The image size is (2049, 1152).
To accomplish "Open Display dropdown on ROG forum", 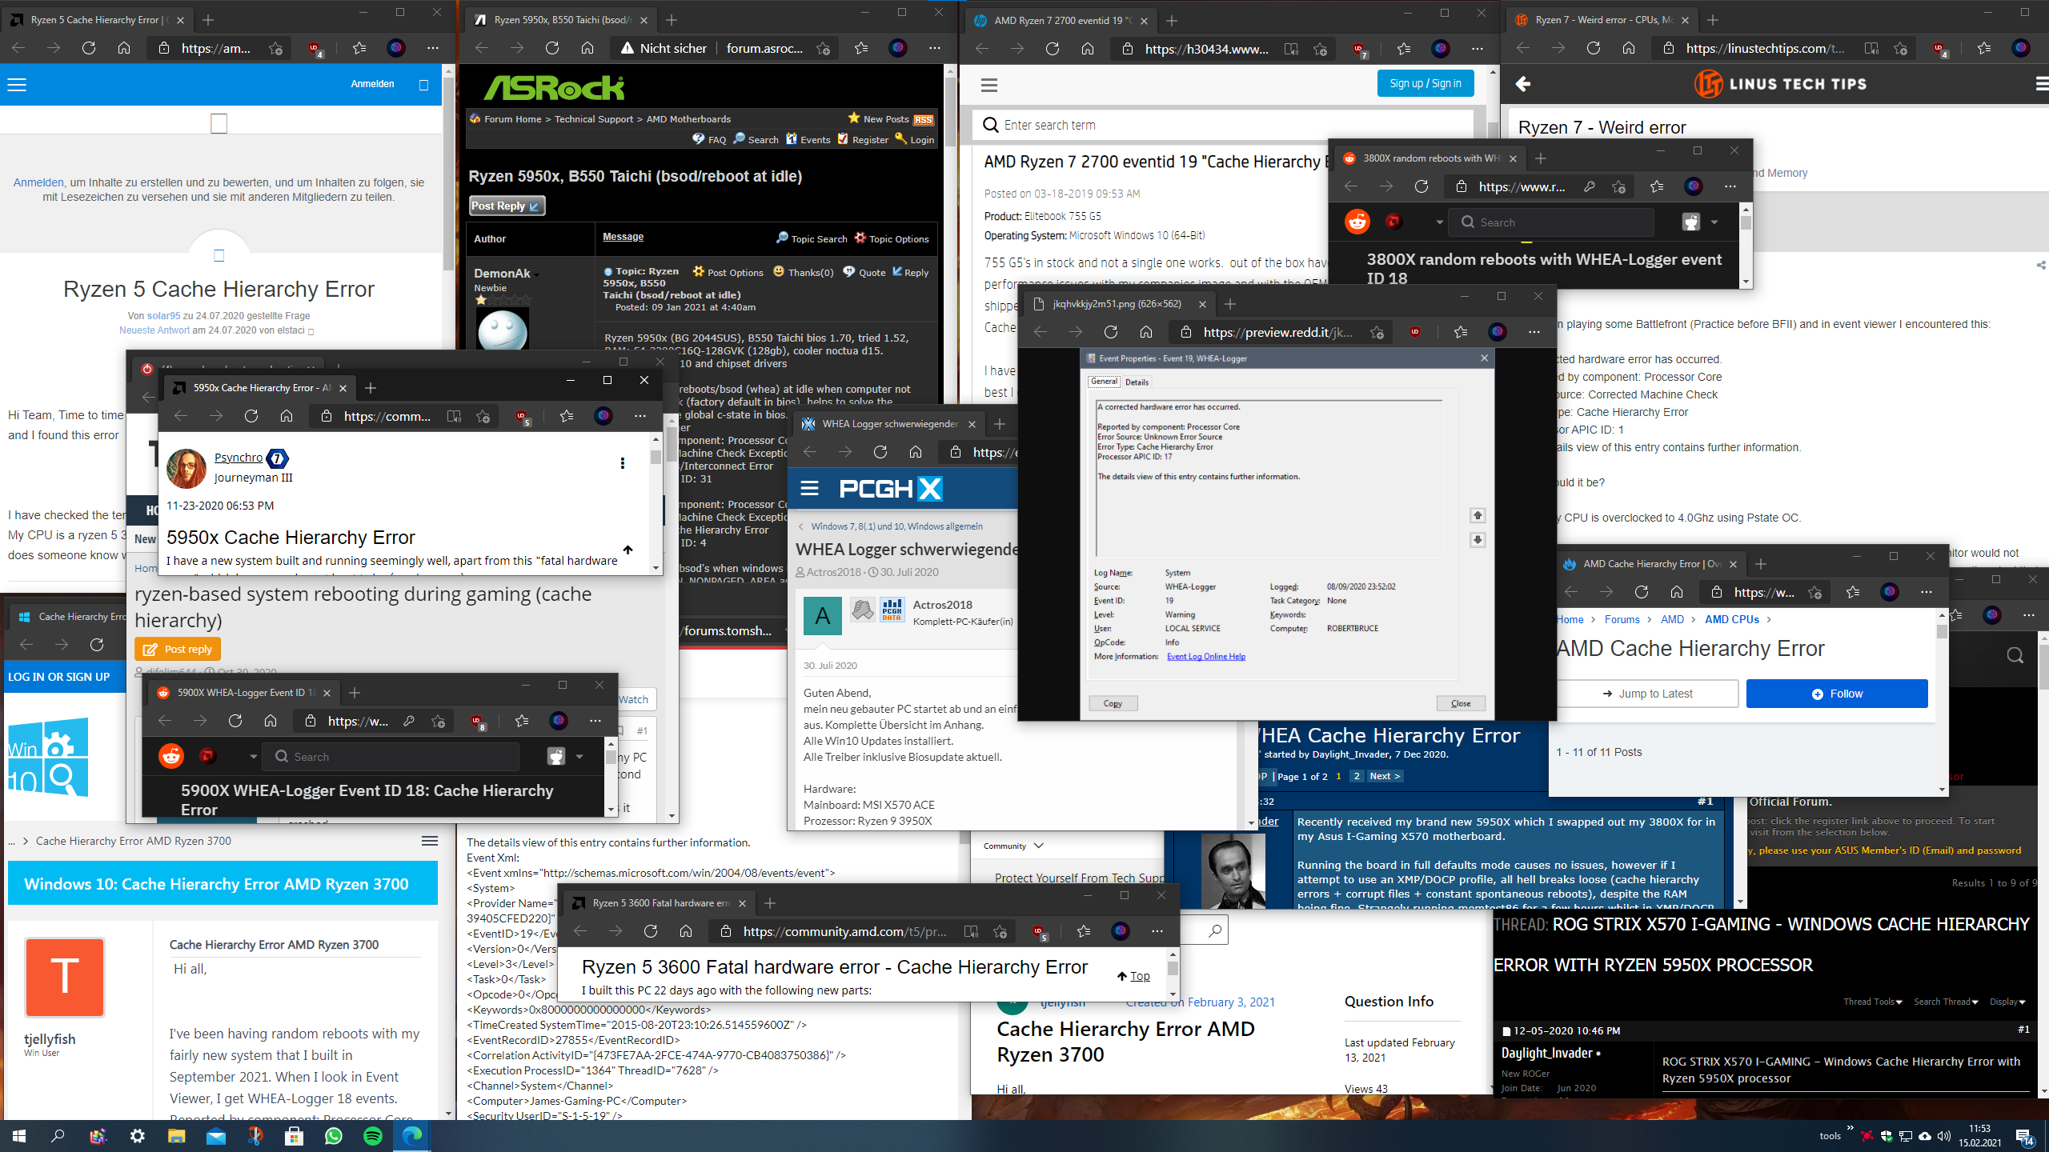I will tap(2007, 1002).
